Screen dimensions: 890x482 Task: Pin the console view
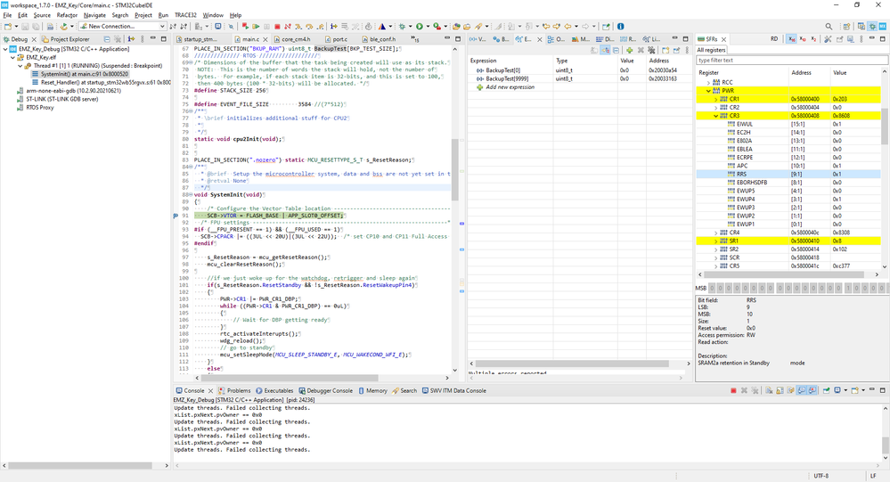[x=827, y=390]
